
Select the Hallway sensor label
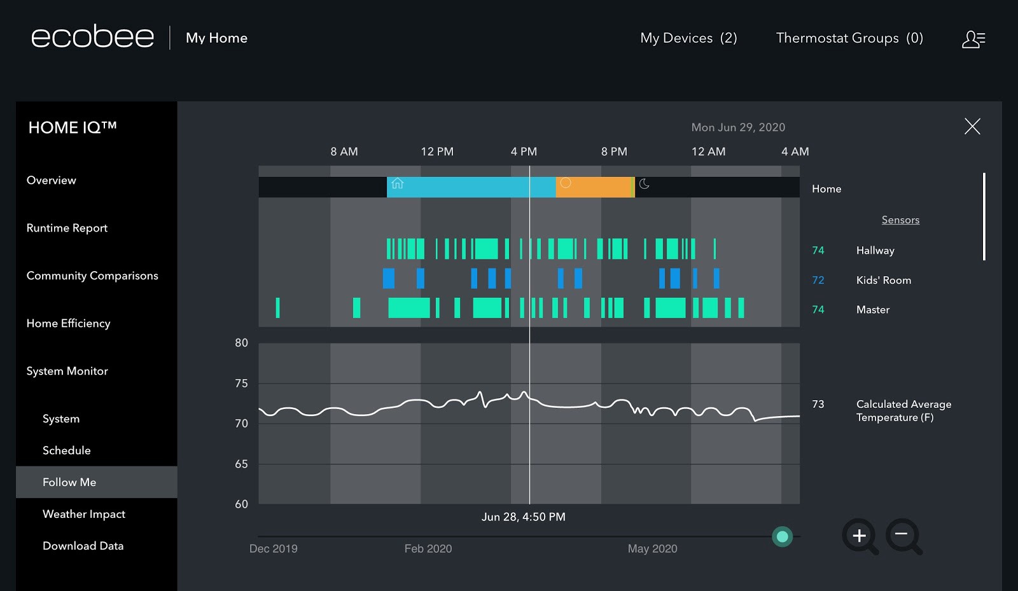(875, 251)
